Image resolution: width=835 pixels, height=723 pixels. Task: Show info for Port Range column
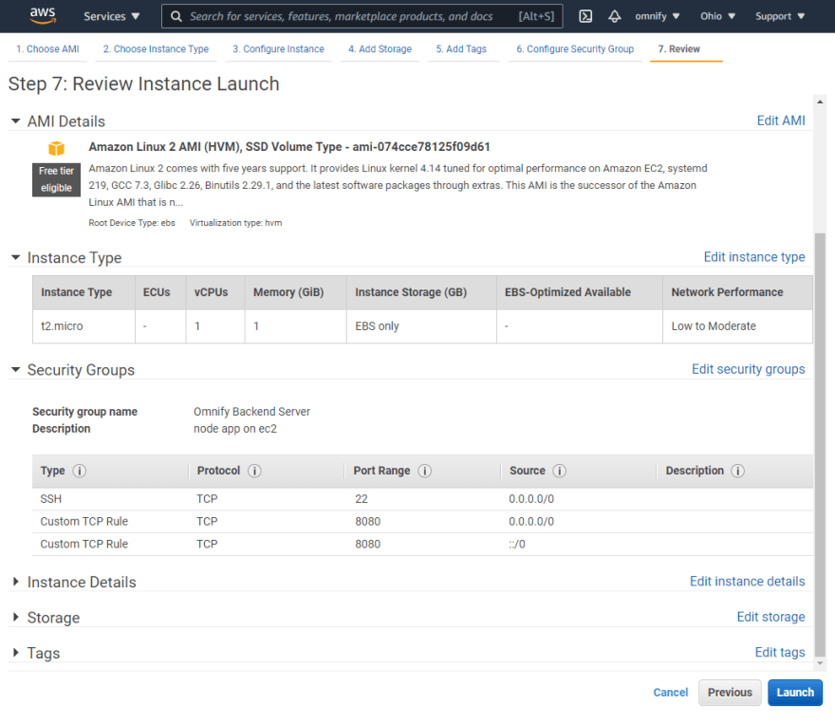[x=424, y=471]
